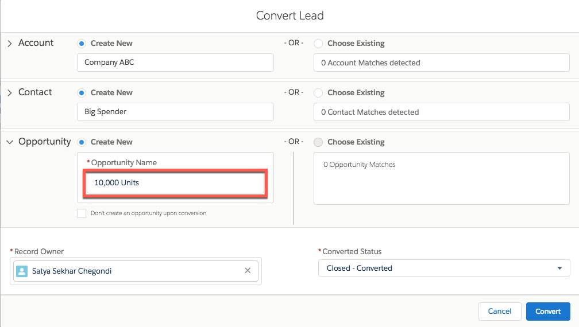Open the Converted Status dropdown
579x327 pixels.
coord(444,268)
